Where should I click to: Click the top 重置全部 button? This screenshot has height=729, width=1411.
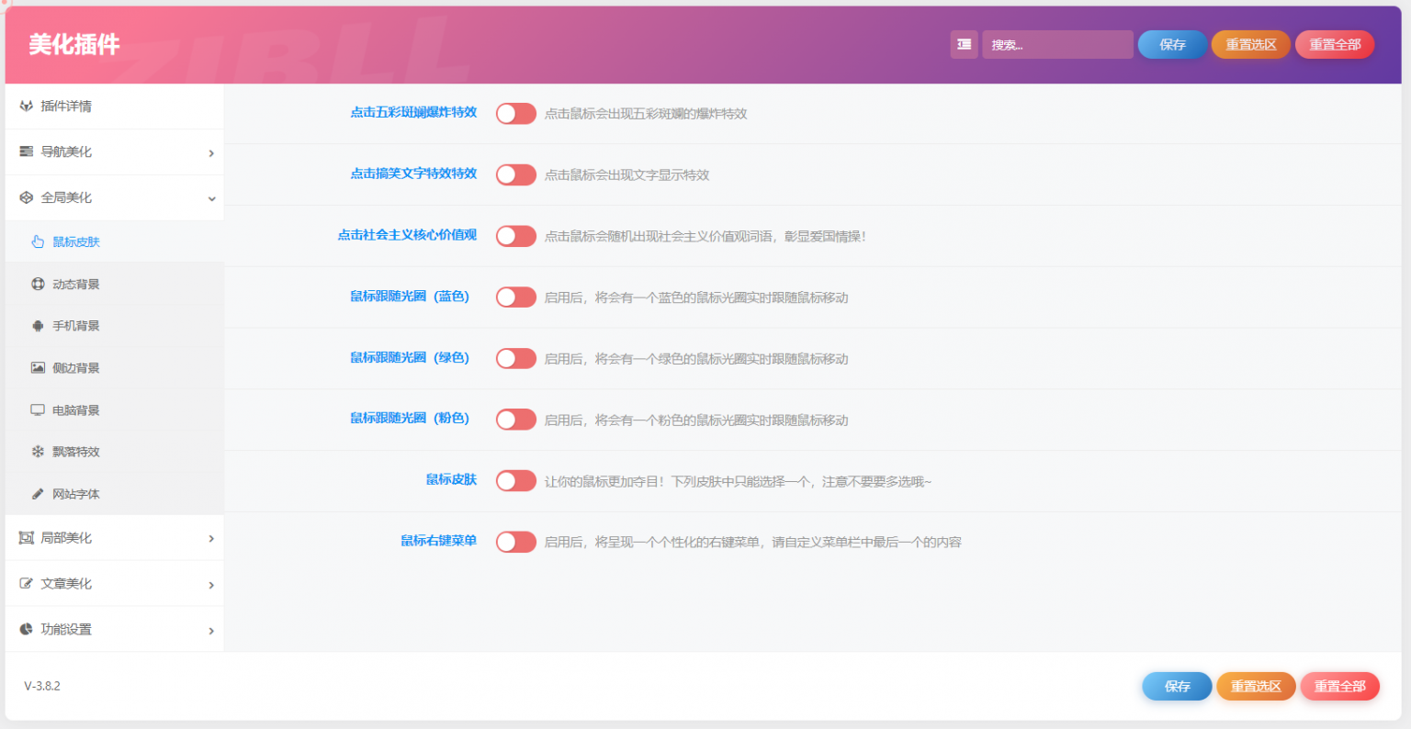(1335, 44)
